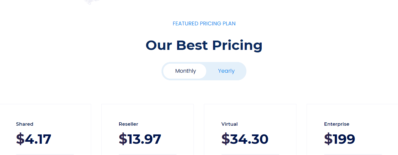Open the Enterprise pricing card
The image size is (398, 155).
coord(352,130)
